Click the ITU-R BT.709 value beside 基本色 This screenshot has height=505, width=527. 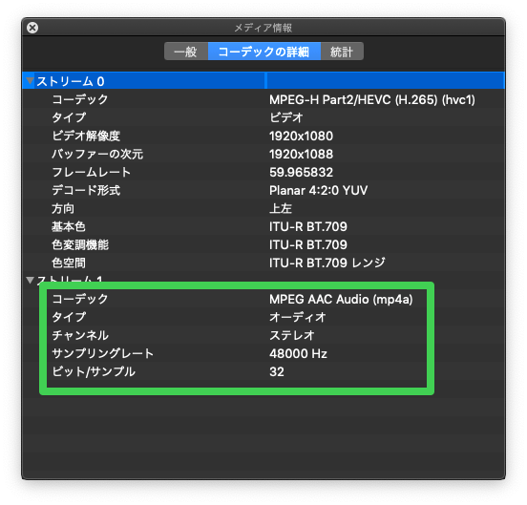click(x=308, y=226)
